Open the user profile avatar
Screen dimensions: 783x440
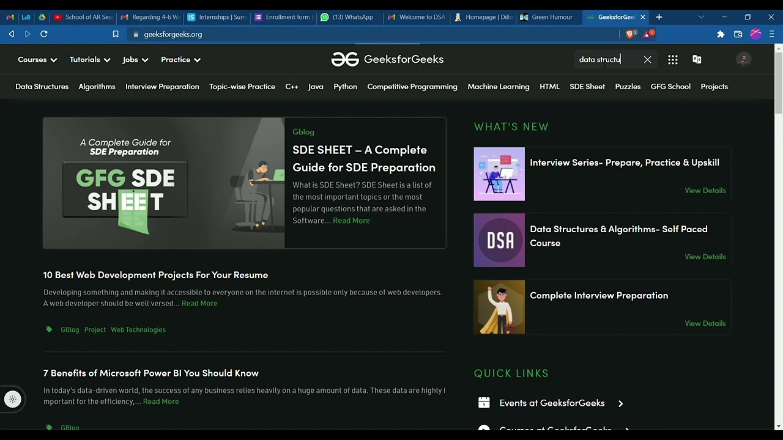coord(744,59)
